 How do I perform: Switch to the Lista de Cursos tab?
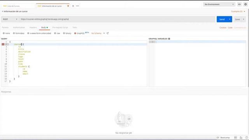click(x=18, y=6)
